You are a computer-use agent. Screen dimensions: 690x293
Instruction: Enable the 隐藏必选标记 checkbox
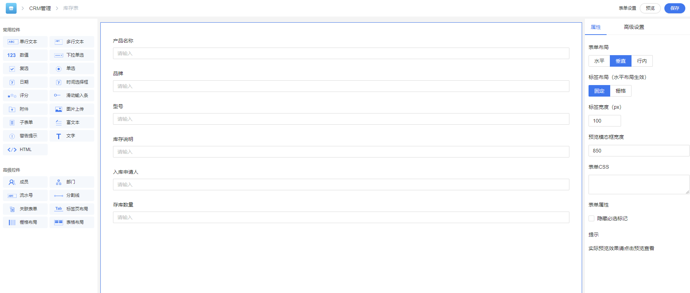[x=591, y=218]
